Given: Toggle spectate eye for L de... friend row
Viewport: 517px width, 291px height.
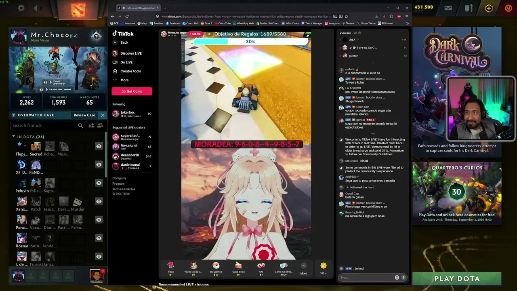Looking at the screenshot, I should pyautogui.click(x=99, y=256).
